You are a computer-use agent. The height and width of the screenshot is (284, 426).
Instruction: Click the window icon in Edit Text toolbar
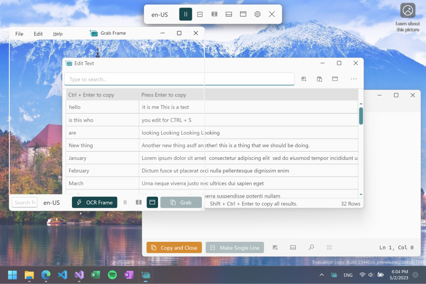[335, 79]
